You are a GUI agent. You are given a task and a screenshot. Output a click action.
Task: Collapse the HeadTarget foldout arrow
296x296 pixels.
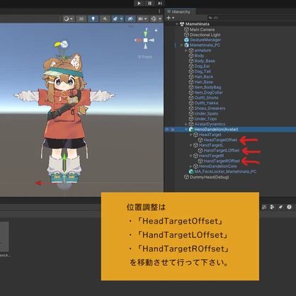click(x=190, y=135)
